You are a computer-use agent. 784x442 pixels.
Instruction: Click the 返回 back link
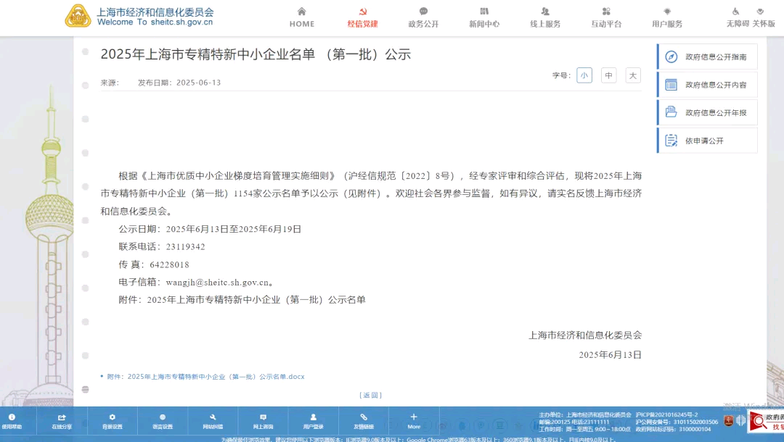[x=370, y=395]
